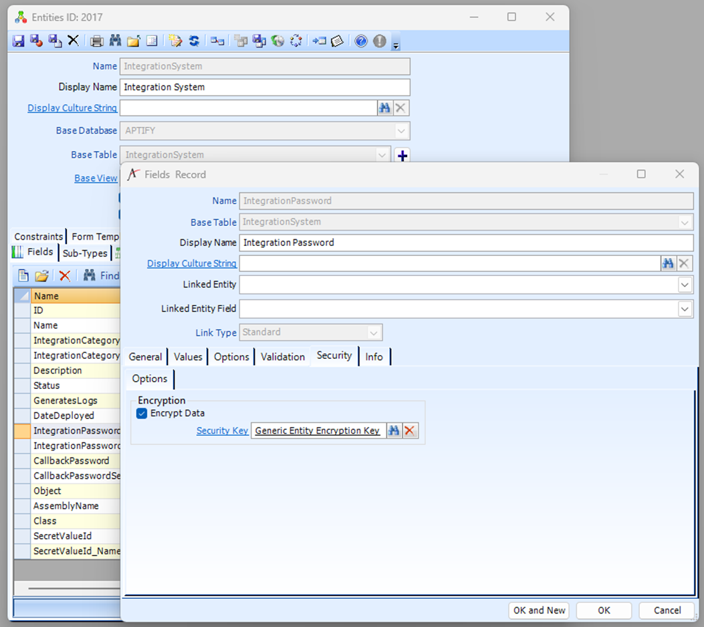Screen dimensions: 704x627
Task: Select the Security tab
Action: [x=334, y=356]
